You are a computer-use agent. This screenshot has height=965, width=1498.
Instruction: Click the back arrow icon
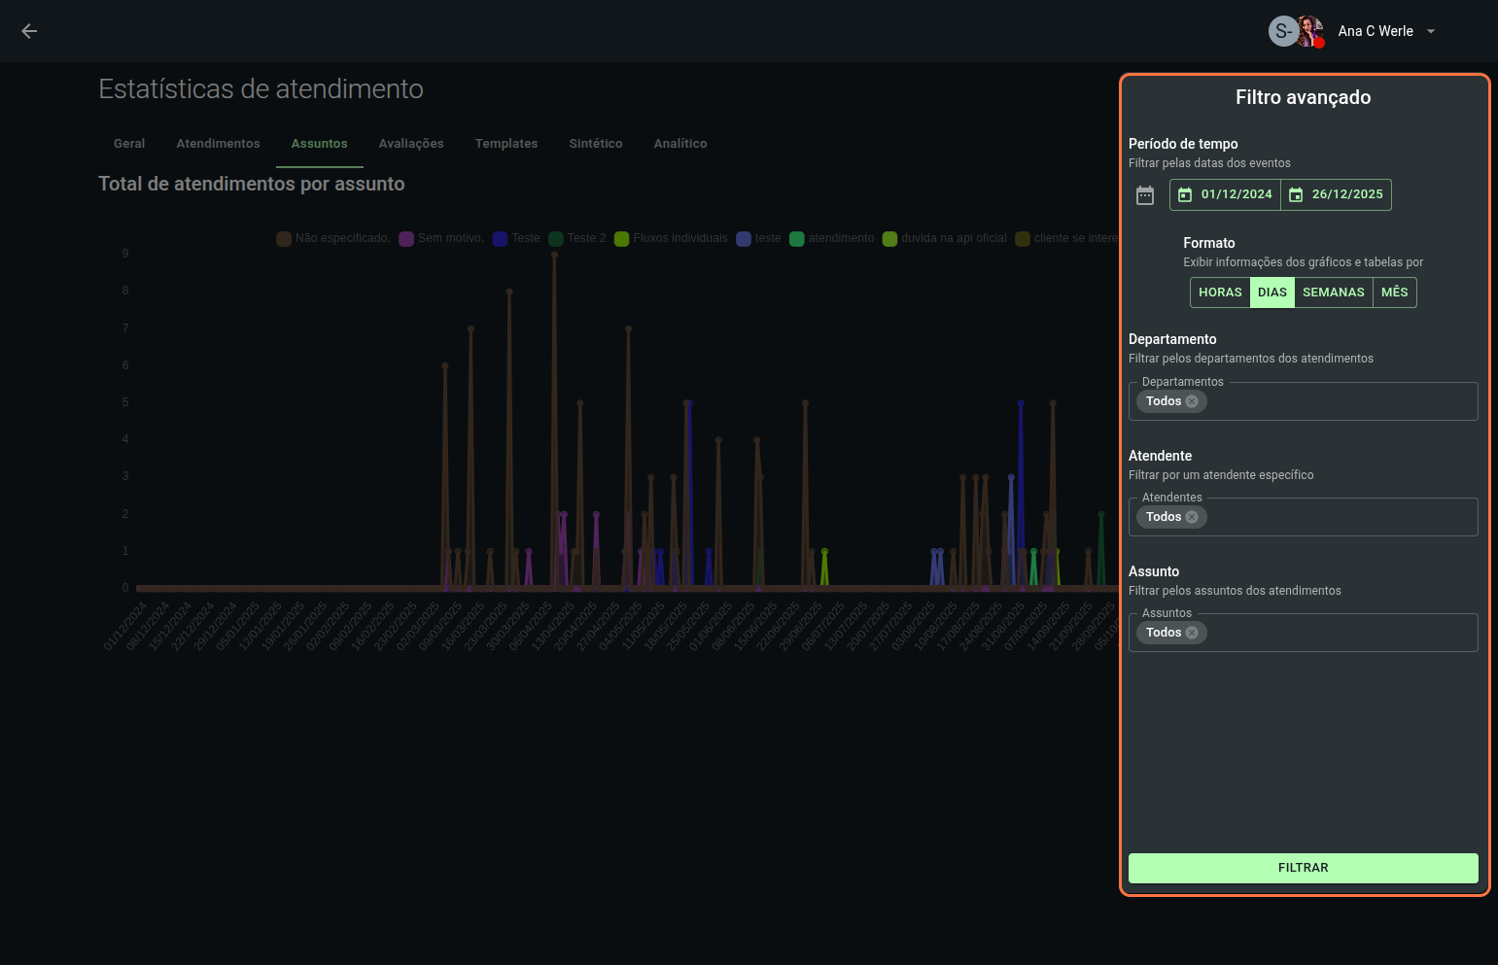29,31
